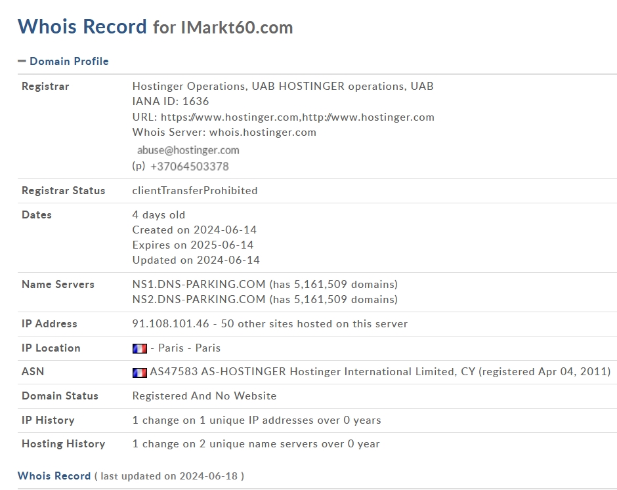Click 'Created on 2024-06-14'
The width and height of the screenshot is (617, 490).
pyautogui.click(x=194, y=230)
